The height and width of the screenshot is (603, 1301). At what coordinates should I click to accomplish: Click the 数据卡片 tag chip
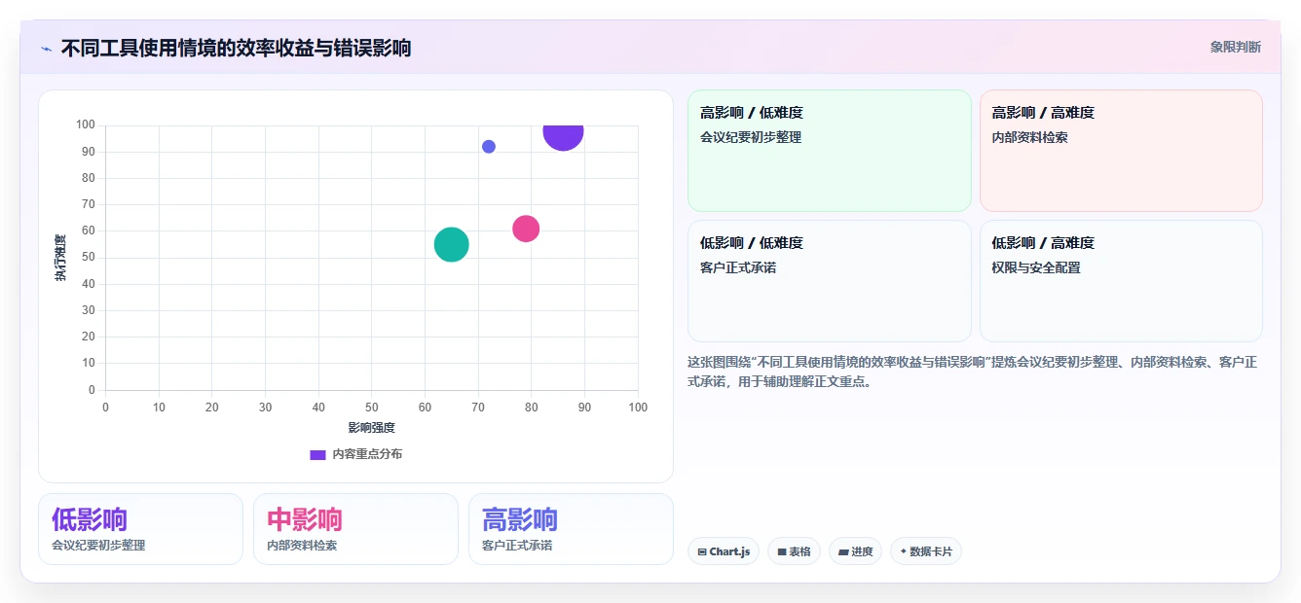pyautogui.click(x=926, y=551)
